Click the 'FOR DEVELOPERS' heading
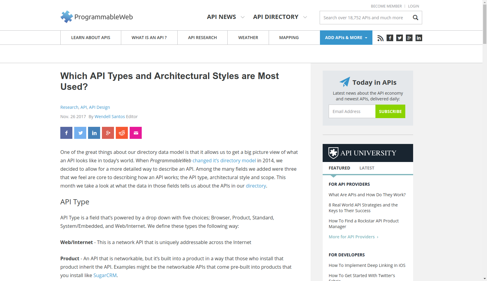Screen dimensions: 487x281 point(347,255)
